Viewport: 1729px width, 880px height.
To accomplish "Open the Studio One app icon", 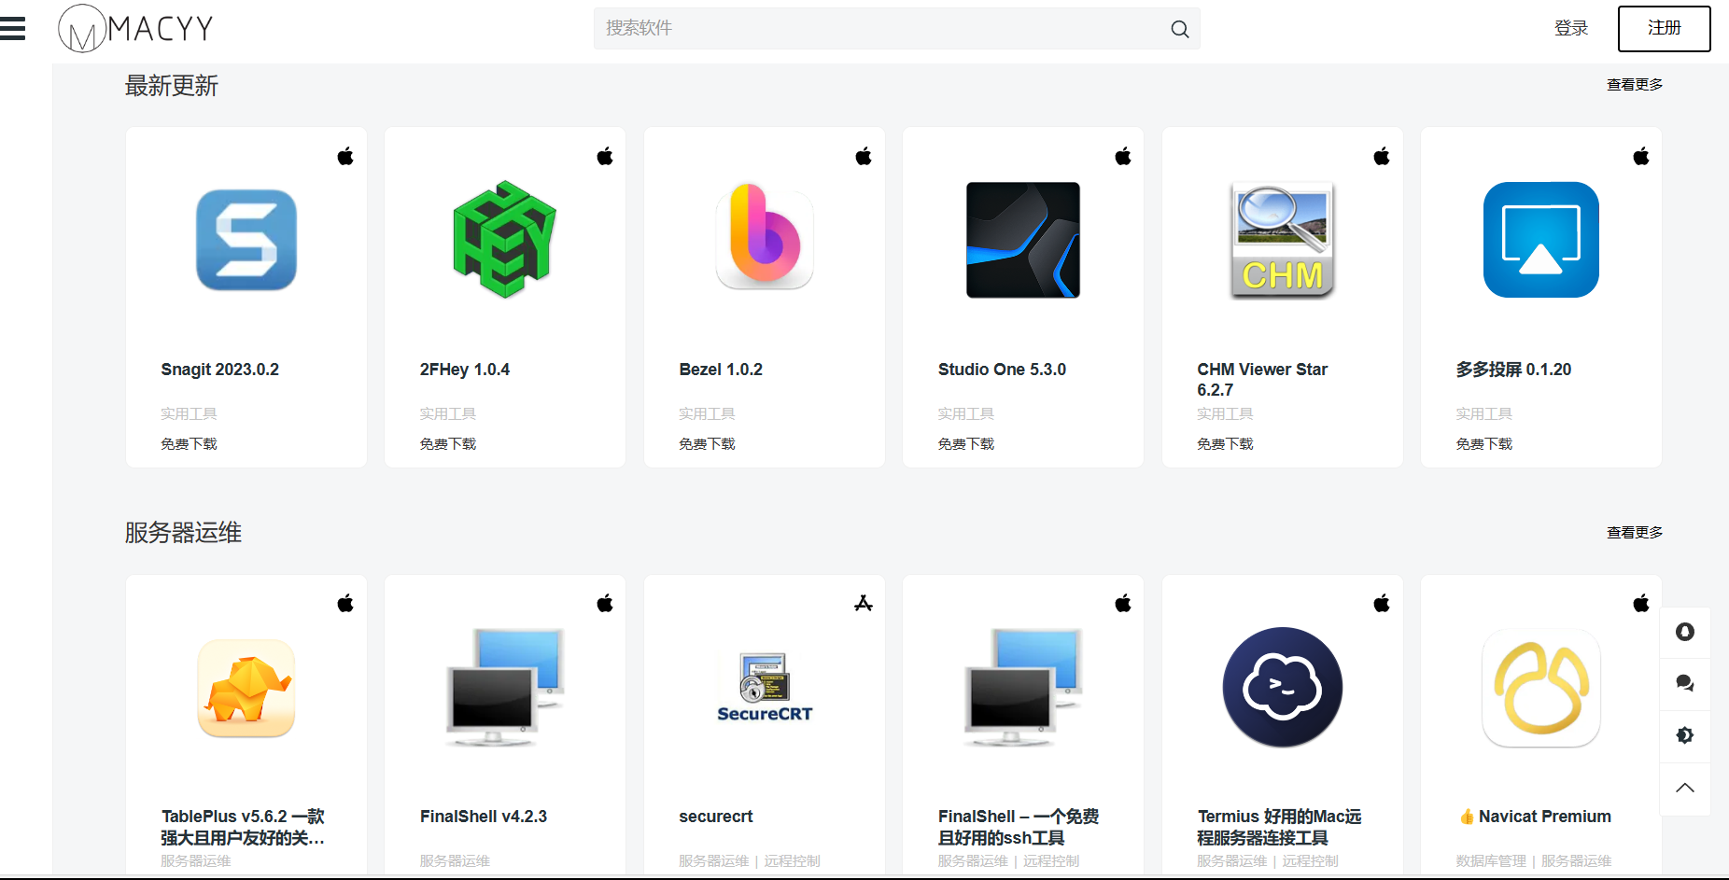I will (x=1023, y=240).
